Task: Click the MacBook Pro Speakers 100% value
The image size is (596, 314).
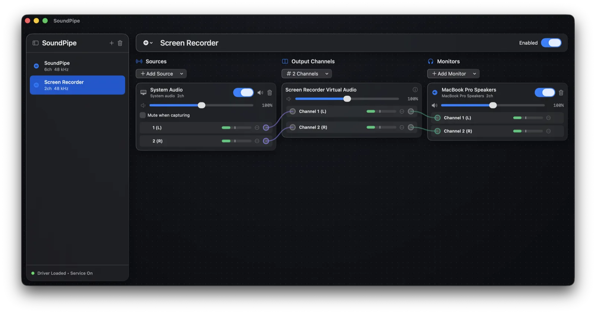Action: coord(558,105)
